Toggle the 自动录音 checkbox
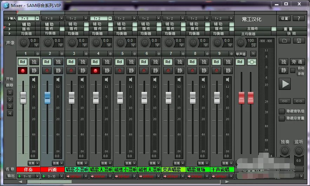 pos(293,71)
